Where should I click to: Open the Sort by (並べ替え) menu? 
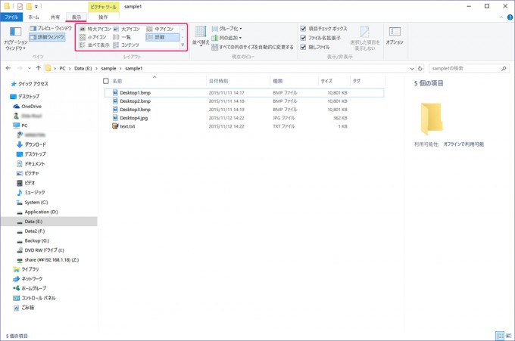click(x=201, y=37)
